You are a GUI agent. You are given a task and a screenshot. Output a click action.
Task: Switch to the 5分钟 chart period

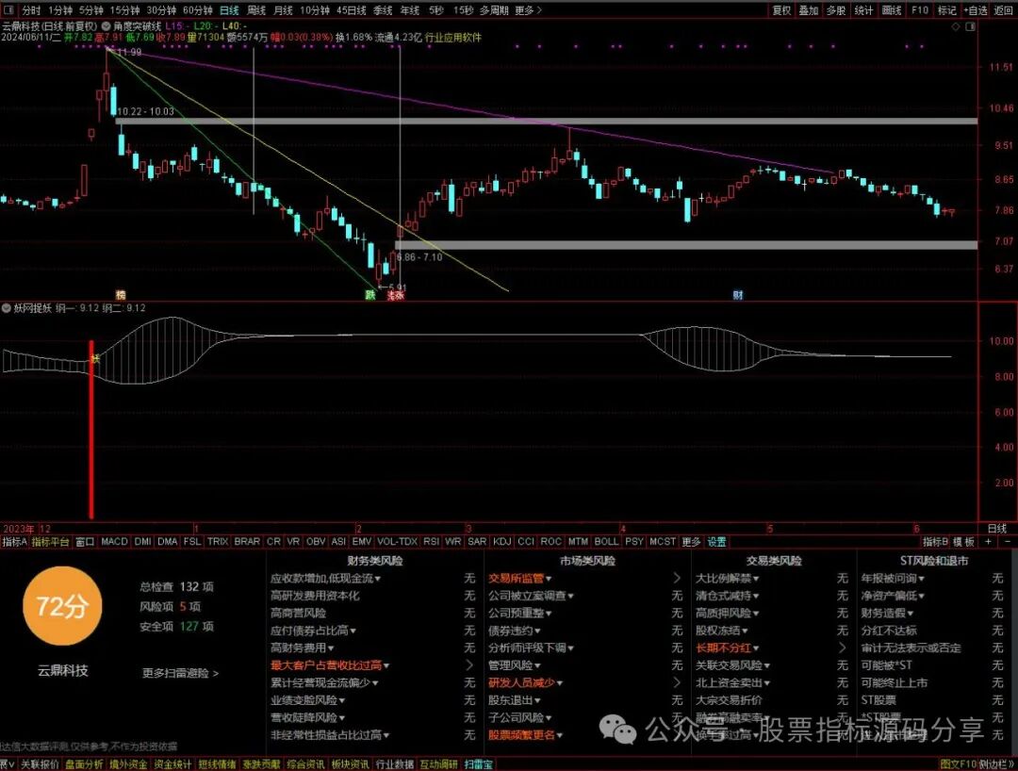click(91, 10)
